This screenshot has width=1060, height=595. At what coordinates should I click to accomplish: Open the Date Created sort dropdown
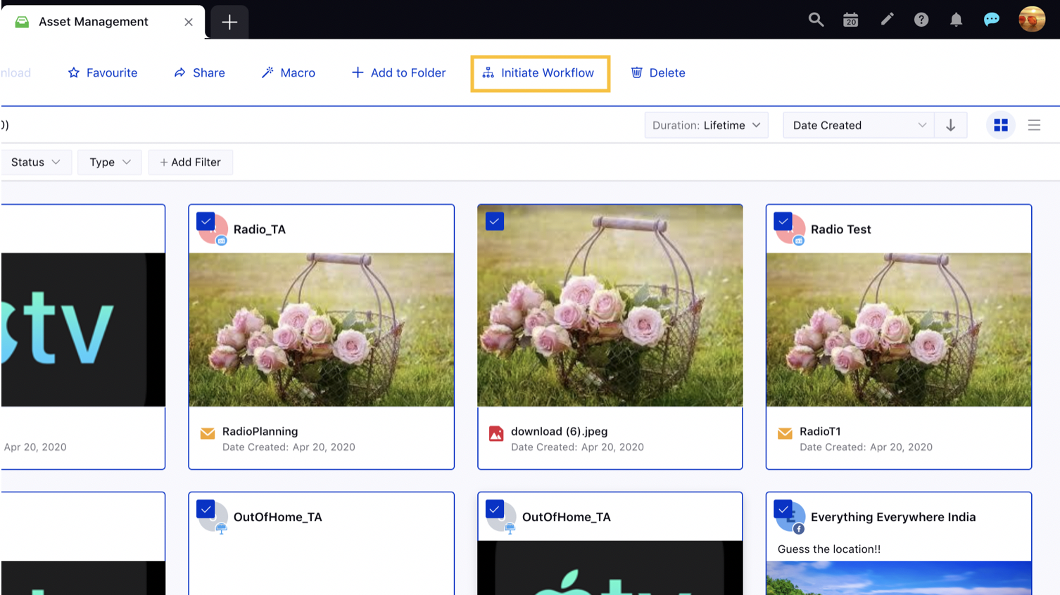pos(859,125)
